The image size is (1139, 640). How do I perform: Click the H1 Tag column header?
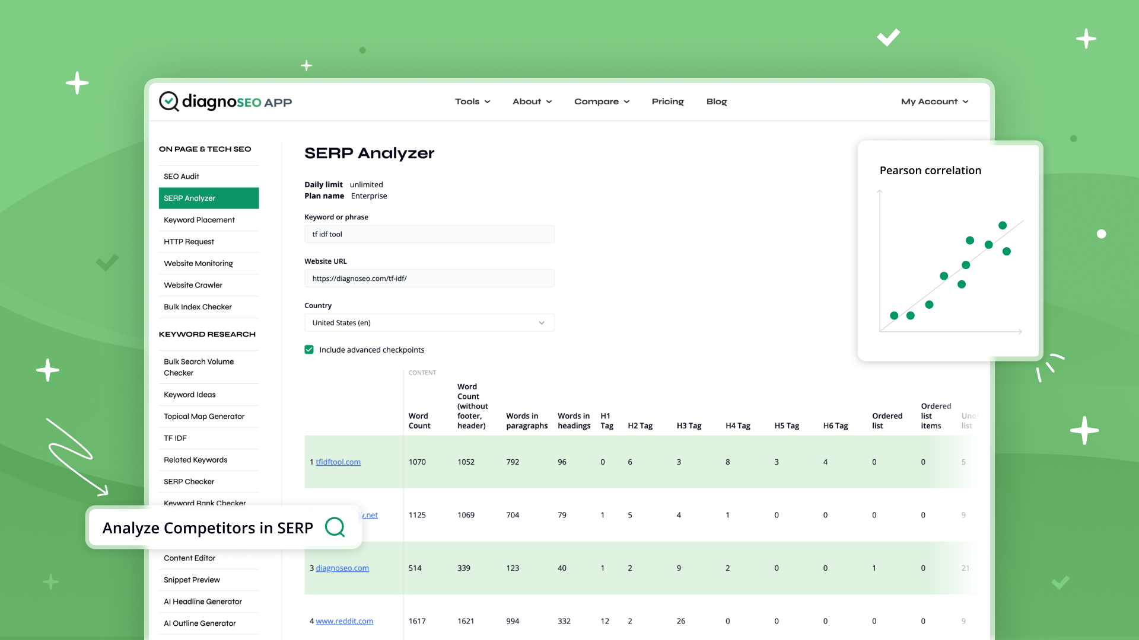tap(607, 421)
